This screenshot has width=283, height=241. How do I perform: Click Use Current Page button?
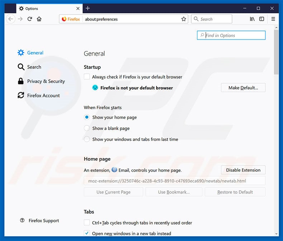pos(113,192)
